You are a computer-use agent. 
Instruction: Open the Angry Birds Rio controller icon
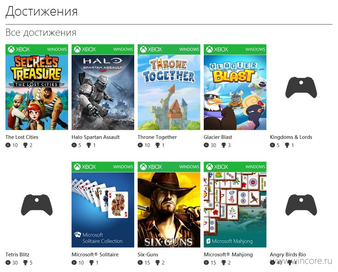pos(301,205)
